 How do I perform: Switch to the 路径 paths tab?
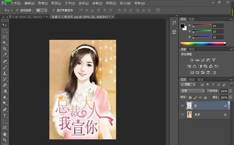pos(200,79)
